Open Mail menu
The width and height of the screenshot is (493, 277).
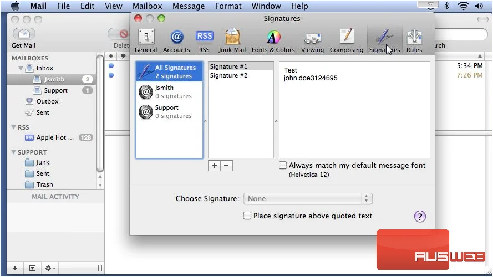tap(38, 6)
